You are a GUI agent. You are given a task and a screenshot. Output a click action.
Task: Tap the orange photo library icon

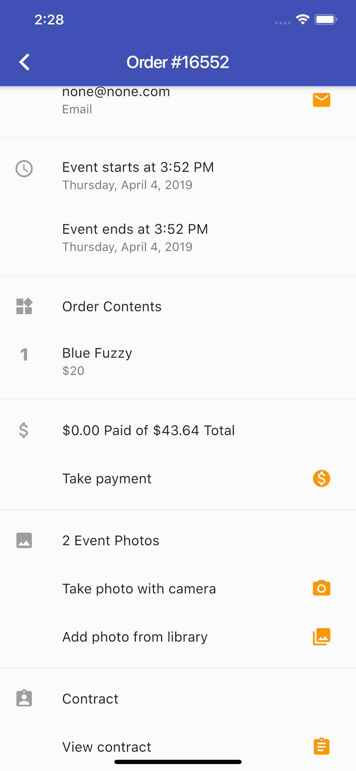click(x=321, y=636)
